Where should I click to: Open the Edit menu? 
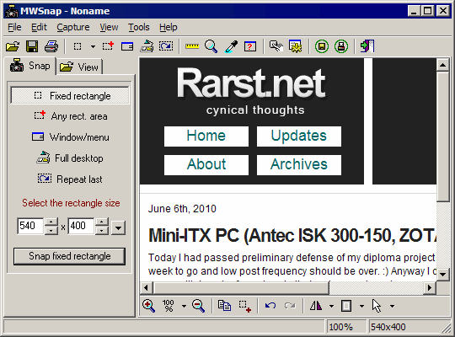[39, 27]
